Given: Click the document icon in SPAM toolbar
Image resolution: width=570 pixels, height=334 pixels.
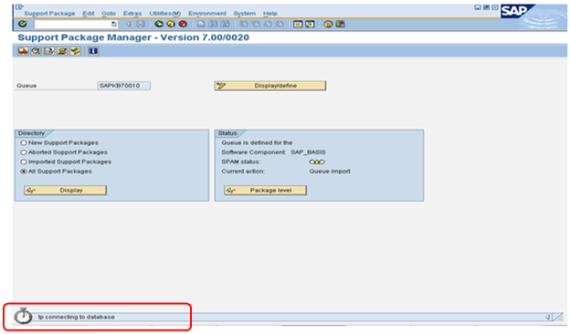Looking at the screenshot, I should tap(49, 51).
